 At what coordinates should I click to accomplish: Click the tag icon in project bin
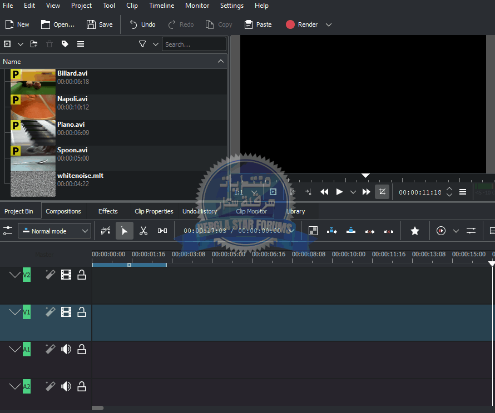(65, 44)
